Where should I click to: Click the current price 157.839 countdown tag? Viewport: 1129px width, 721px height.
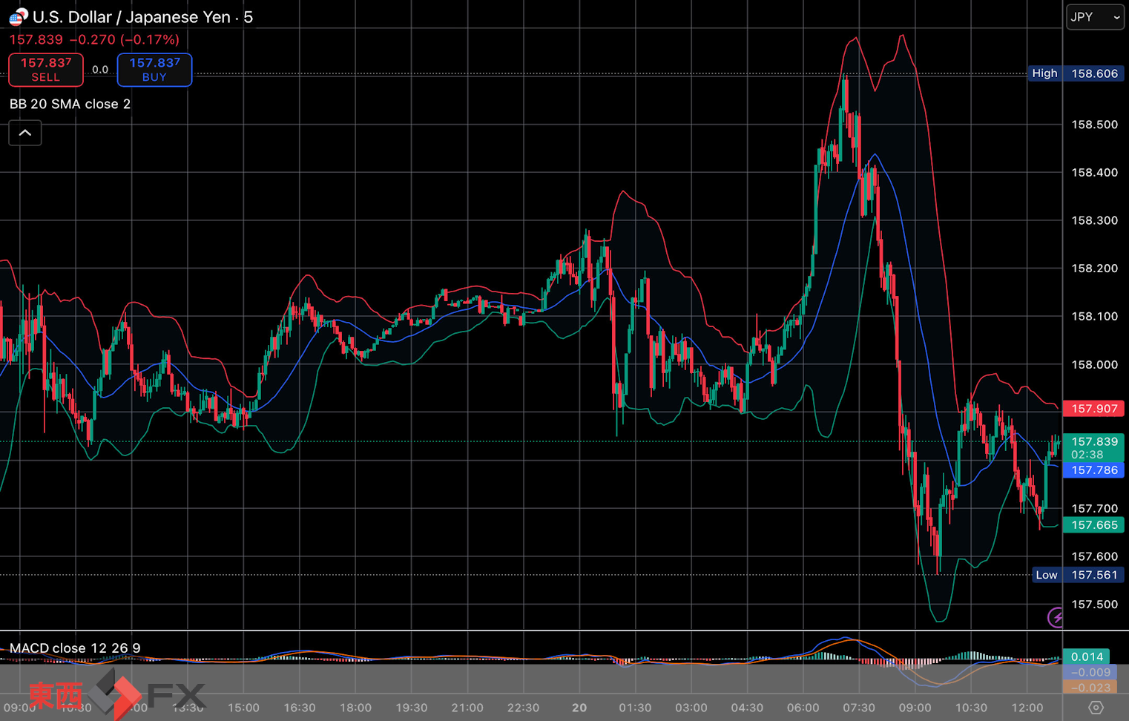[1093, 448]
